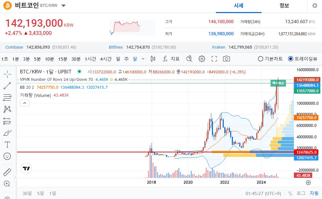Select the 30분 timeframe
The image size is (322, 199).
76,59
